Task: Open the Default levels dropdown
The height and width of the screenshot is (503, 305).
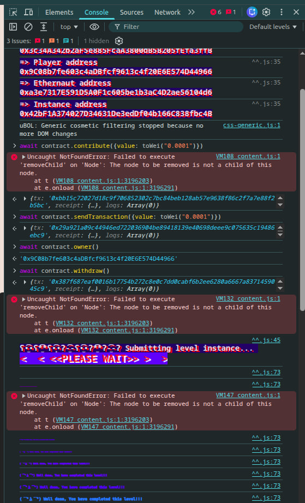Action: coord(273,27)
